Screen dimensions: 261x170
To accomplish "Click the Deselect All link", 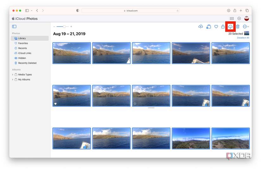I will click(243, 38).
